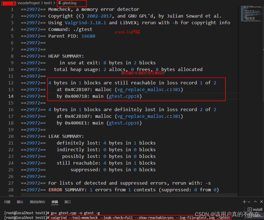Click Parent PID value '16680'
This screenshot has height=220, width=264.
88,36
